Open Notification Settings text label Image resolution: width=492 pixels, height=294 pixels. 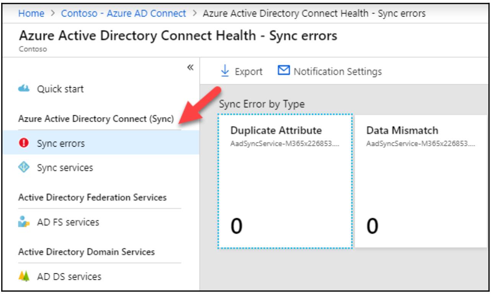tap(337, 72)
